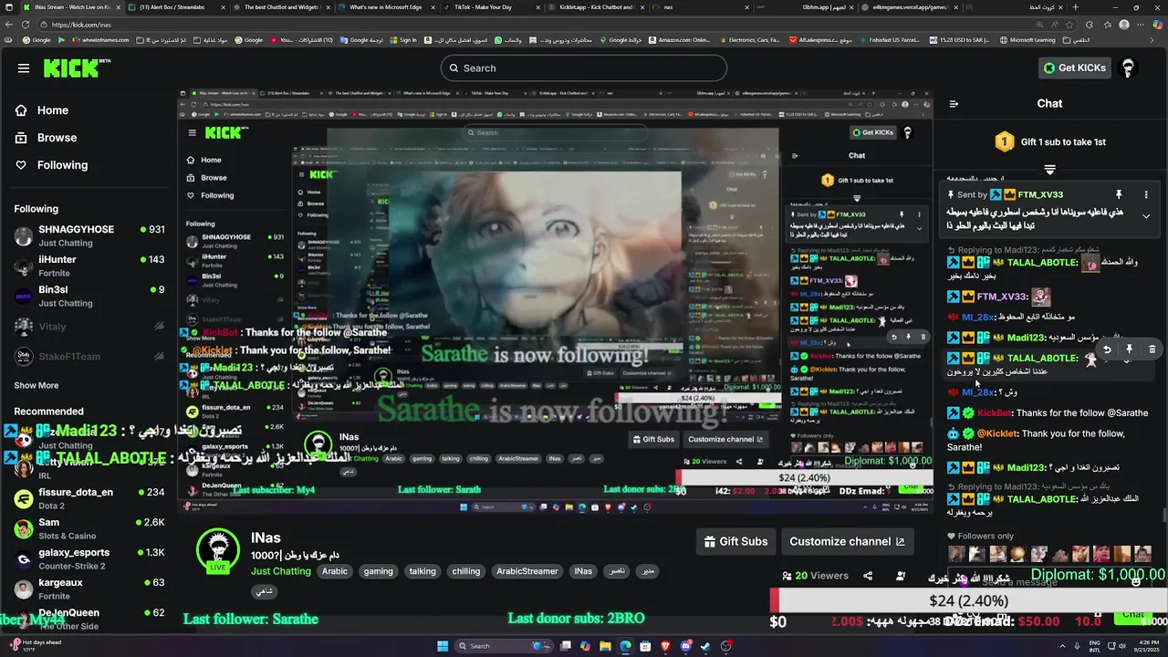The image size is (1168, 657).
Task: Click the $24 donation goal progress bar
Action: coord(968,600)
